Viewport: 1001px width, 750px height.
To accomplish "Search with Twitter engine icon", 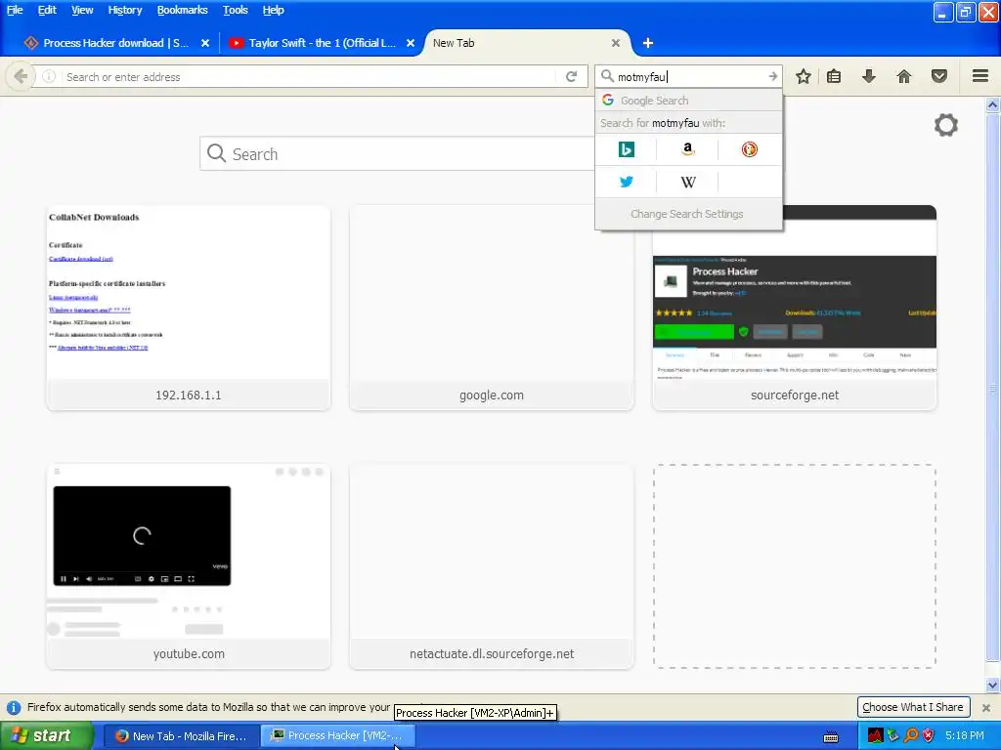I will 627,182.
